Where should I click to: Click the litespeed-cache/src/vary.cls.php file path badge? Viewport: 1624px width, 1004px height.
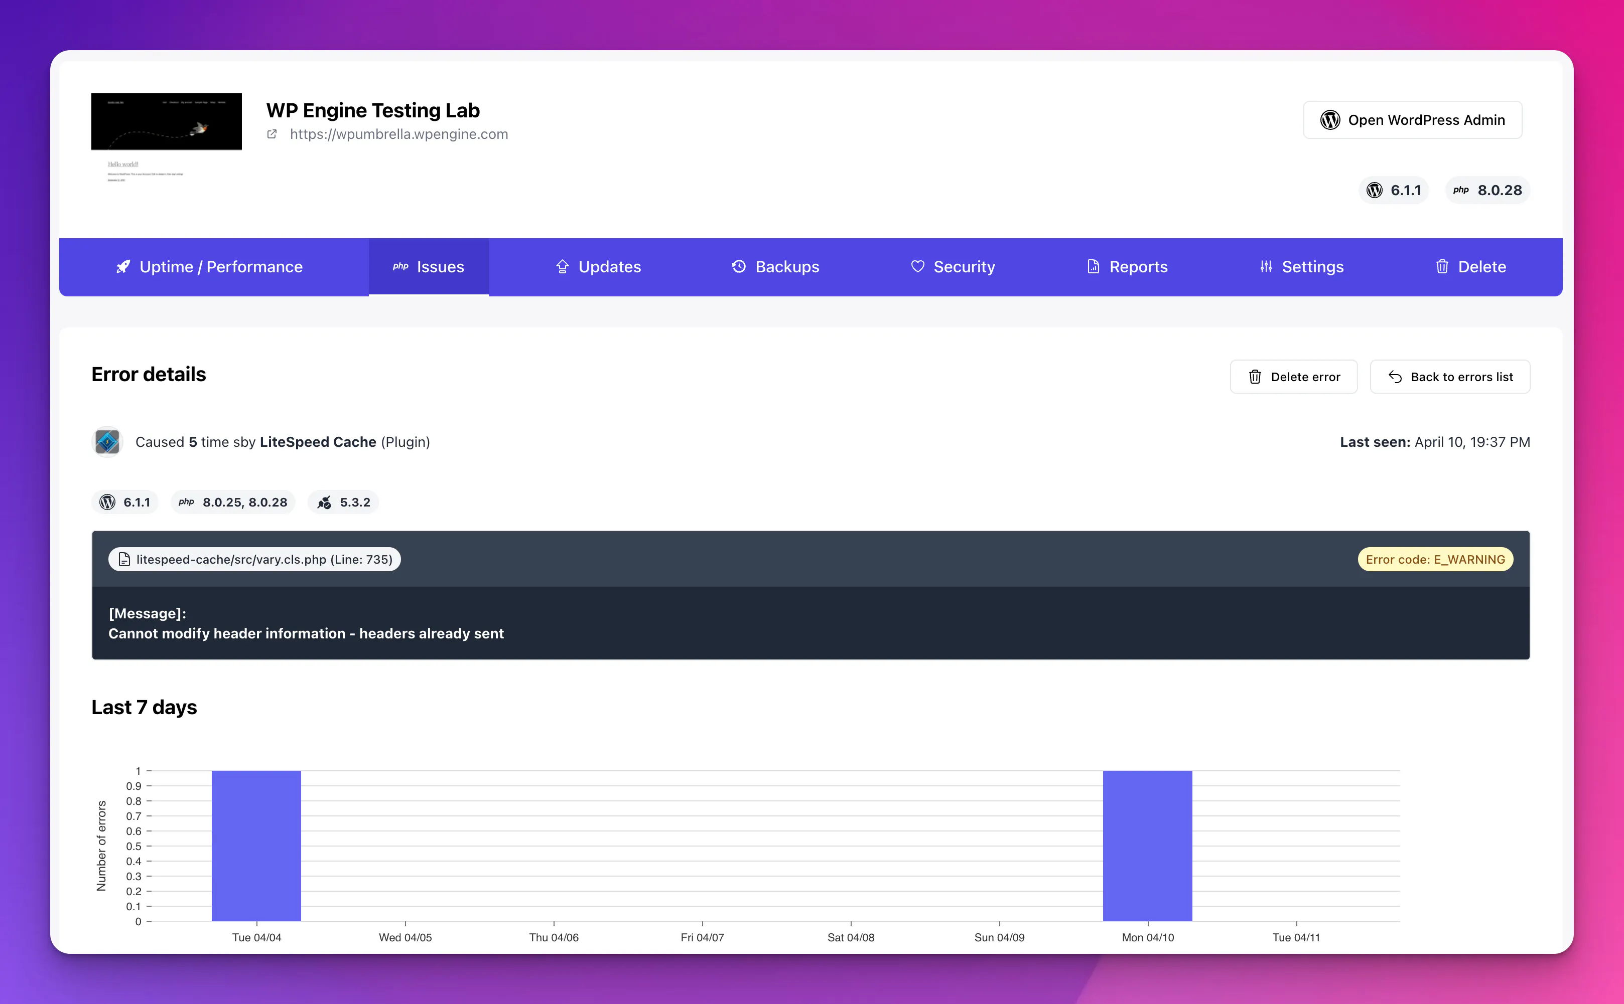click(x=254, y=560)
